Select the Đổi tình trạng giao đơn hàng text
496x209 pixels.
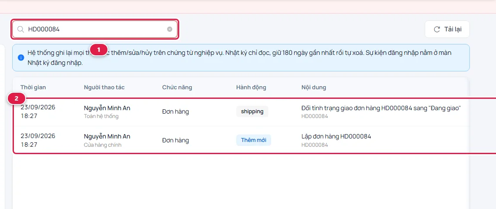(x=381, y=108)
